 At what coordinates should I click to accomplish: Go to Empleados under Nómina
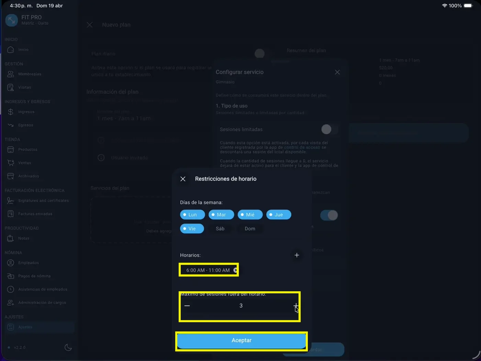point(28,263)
